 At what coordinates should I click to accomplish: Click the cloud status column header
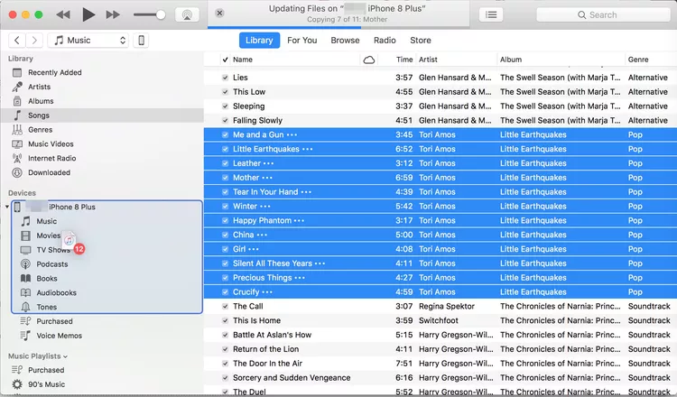point(368,60)
